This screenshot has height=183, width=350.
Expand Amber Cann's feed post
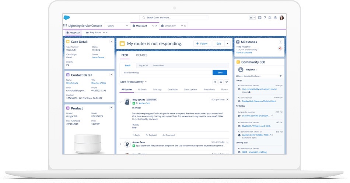(120, 144)
